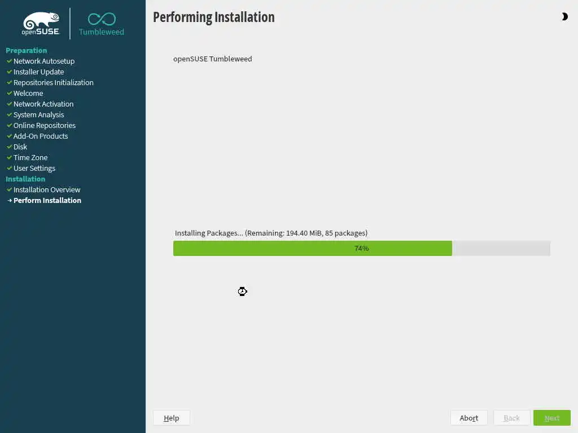578x433 pixels.
Task: Click the Network Autosetup checkmark icon
Action: pyautogui.click(x=9, y=61)
